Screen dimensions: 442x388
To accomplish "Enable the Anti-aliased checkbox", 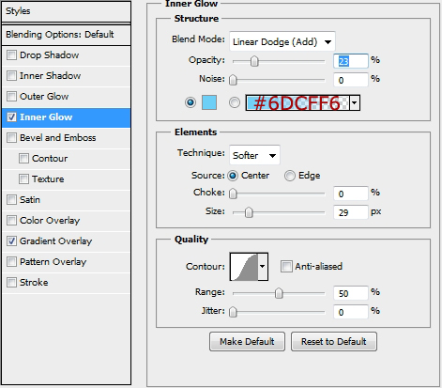I will tap(286, 267).
